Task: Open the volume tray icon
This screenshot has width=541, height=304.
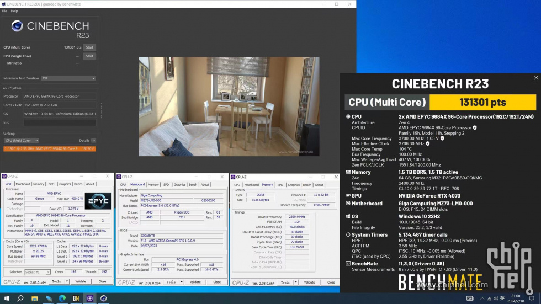Action: (496, 298)
